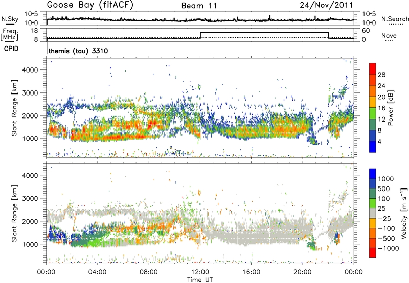The height and width of the screenshot is (283, 409).
Task: Pick the light green 12–16 dB power swatch
Action: [x=373, y=113]
